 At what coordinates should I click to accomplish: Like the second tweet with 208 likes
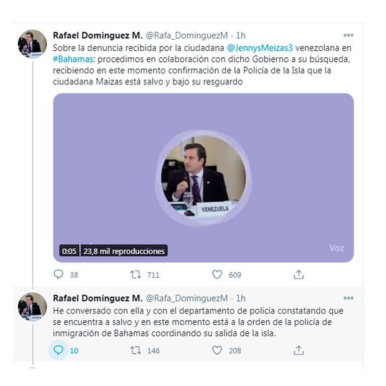217,350
